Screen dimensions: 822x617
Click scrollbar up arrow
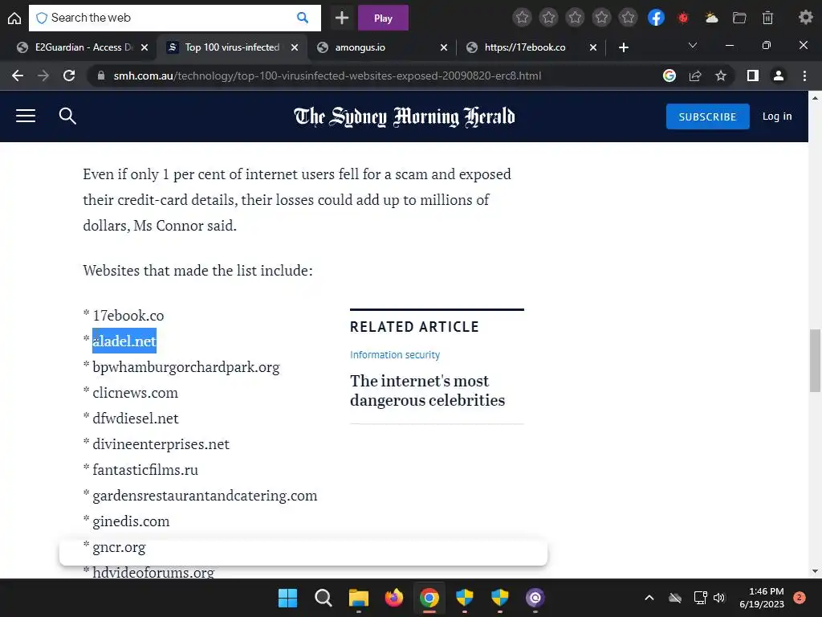click(815, 97)
